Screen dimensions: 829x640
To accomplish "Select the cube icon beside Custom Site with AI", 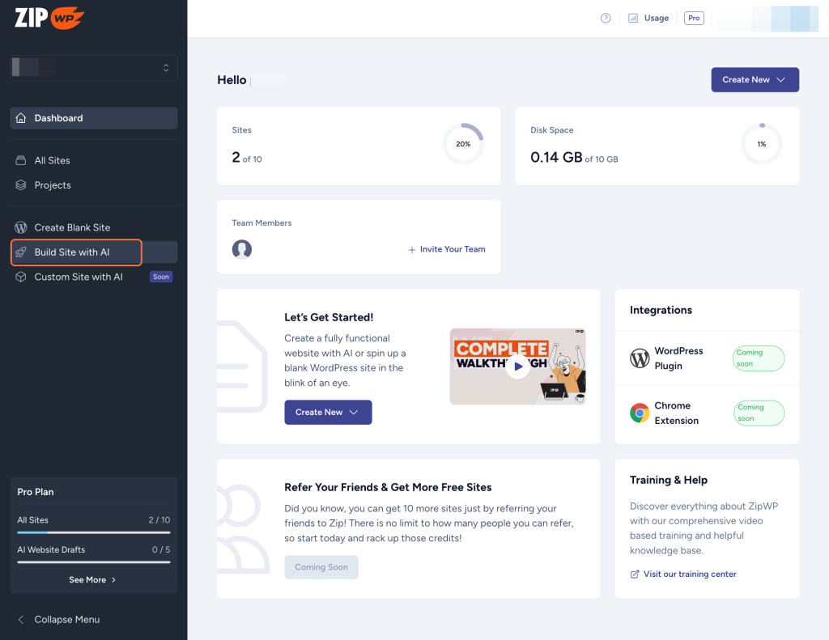I will (19, 277).
